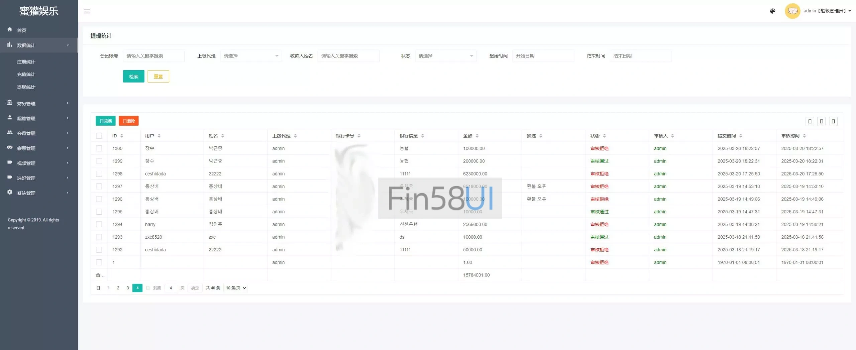Click the green 检索 search button
This screenshot has height=350, width=856.
(133, 77)
